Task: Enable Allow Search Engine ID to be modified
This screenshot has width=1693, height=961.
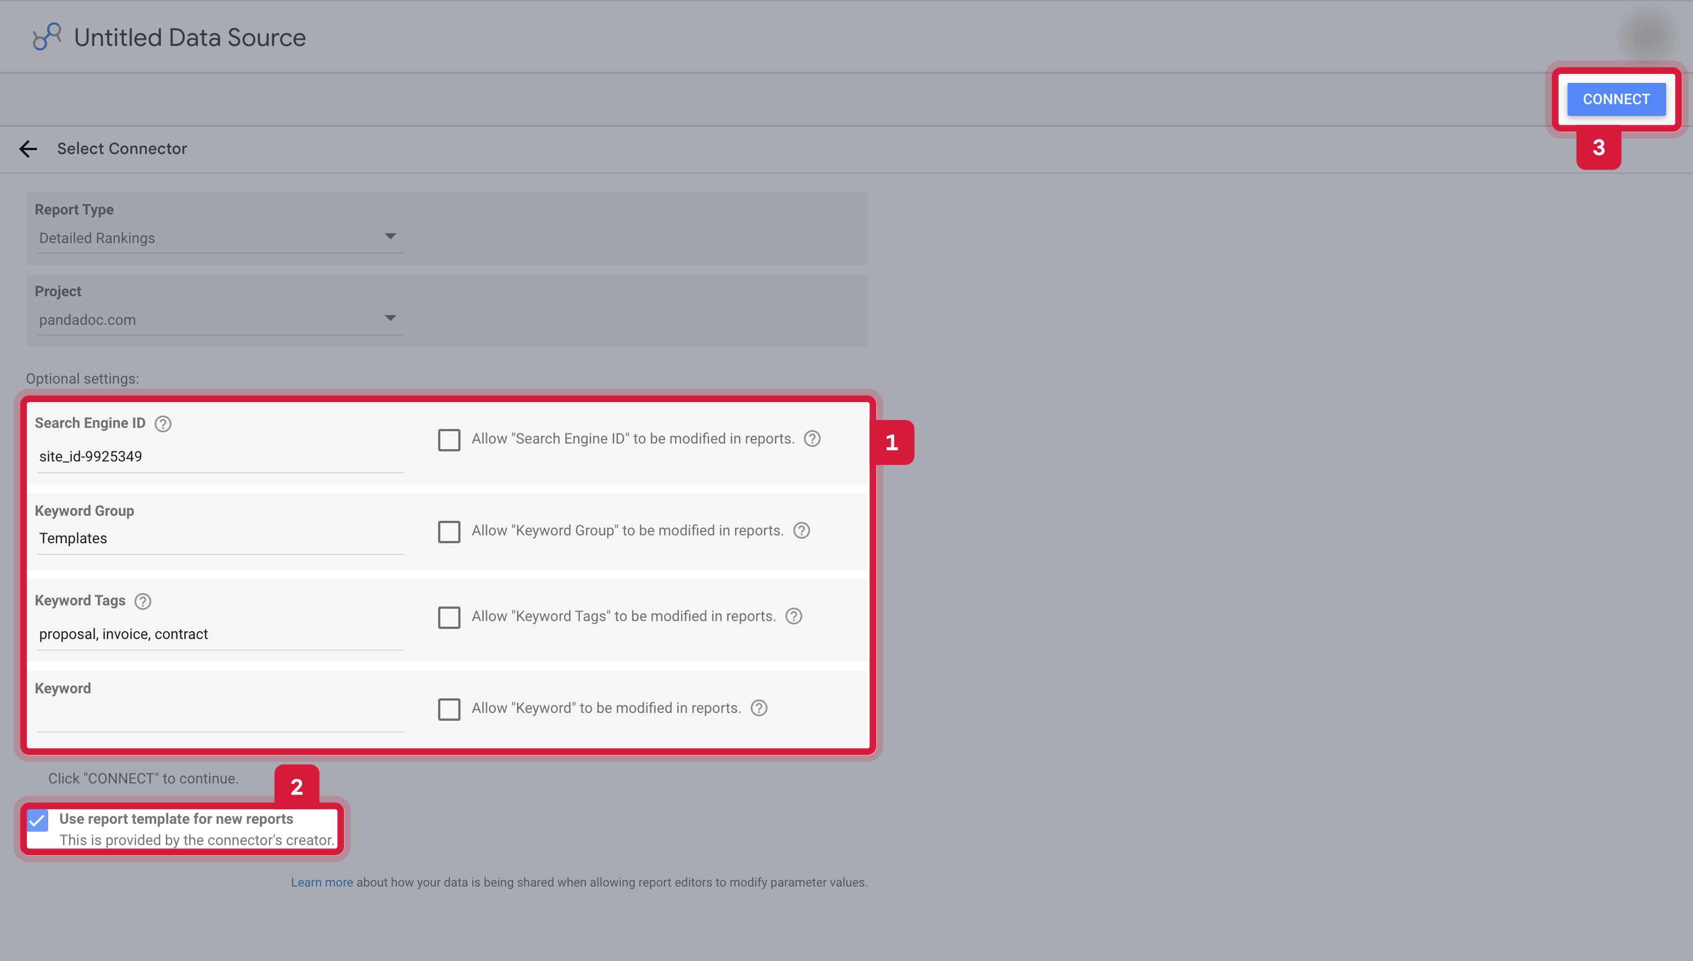Action: point(449,440)
